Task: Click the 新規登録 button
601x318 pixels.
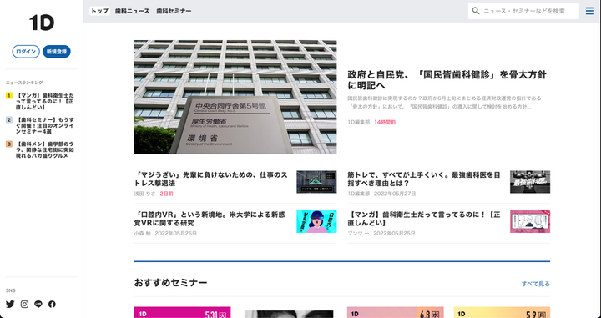Action: (57, 52)
